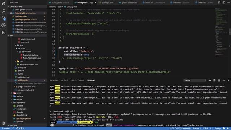Open Gemfile.lock in the explorer

coord(22,115)
